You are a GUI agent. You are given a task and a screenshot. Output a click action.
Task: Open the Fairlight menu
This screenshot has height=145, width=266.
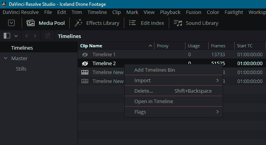point(234,12)
